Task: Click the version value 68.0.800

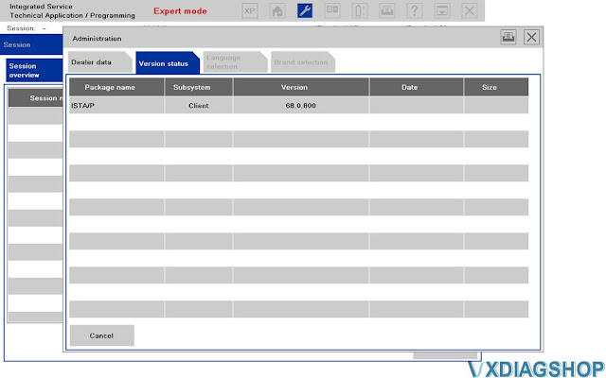Action: point(301,105)
